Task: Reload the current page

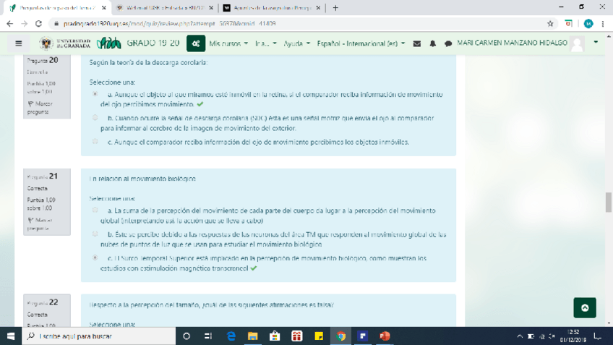Action: (38, 24)
